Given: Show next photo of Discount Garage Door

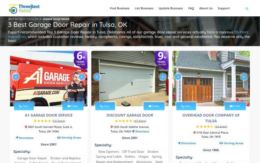Looking at the screenshot, I should [162, 77].
